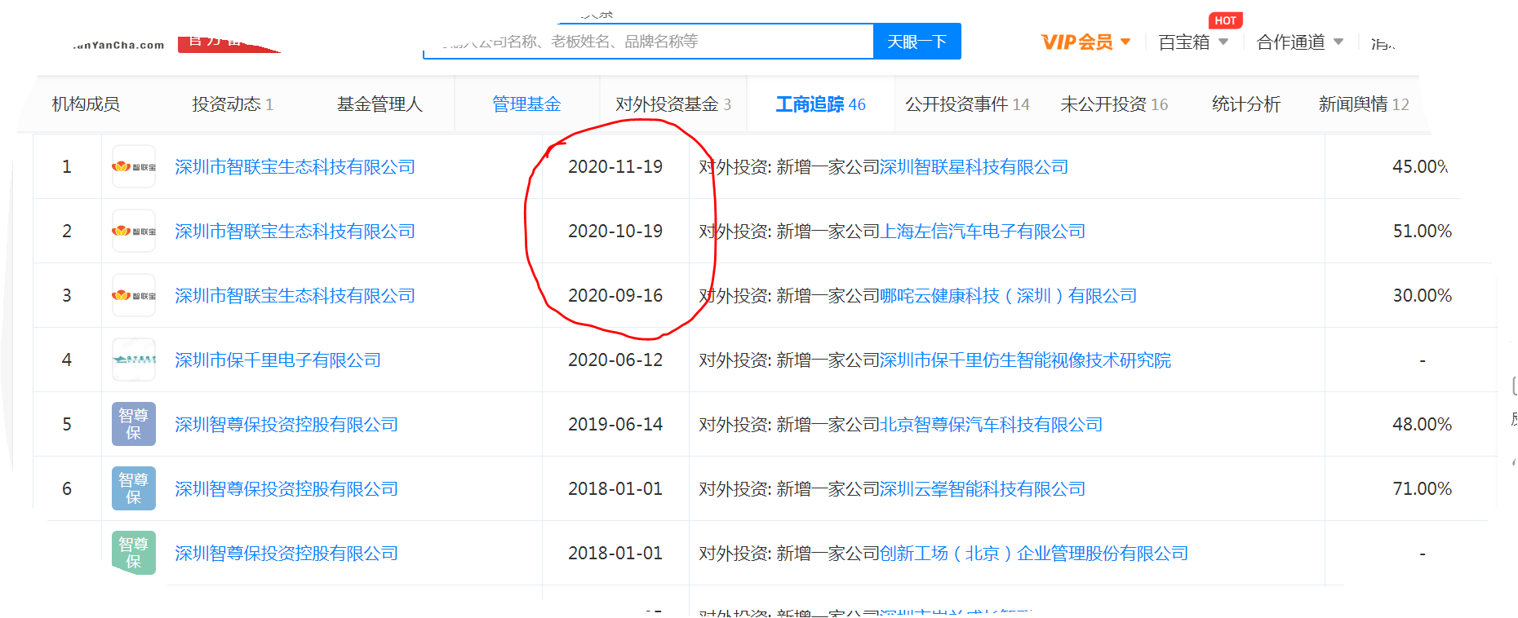Open the 北京智尊保汽车科技有限公司 link
Viewport: 1518px width, 618px height.
(x=991, y=425)
